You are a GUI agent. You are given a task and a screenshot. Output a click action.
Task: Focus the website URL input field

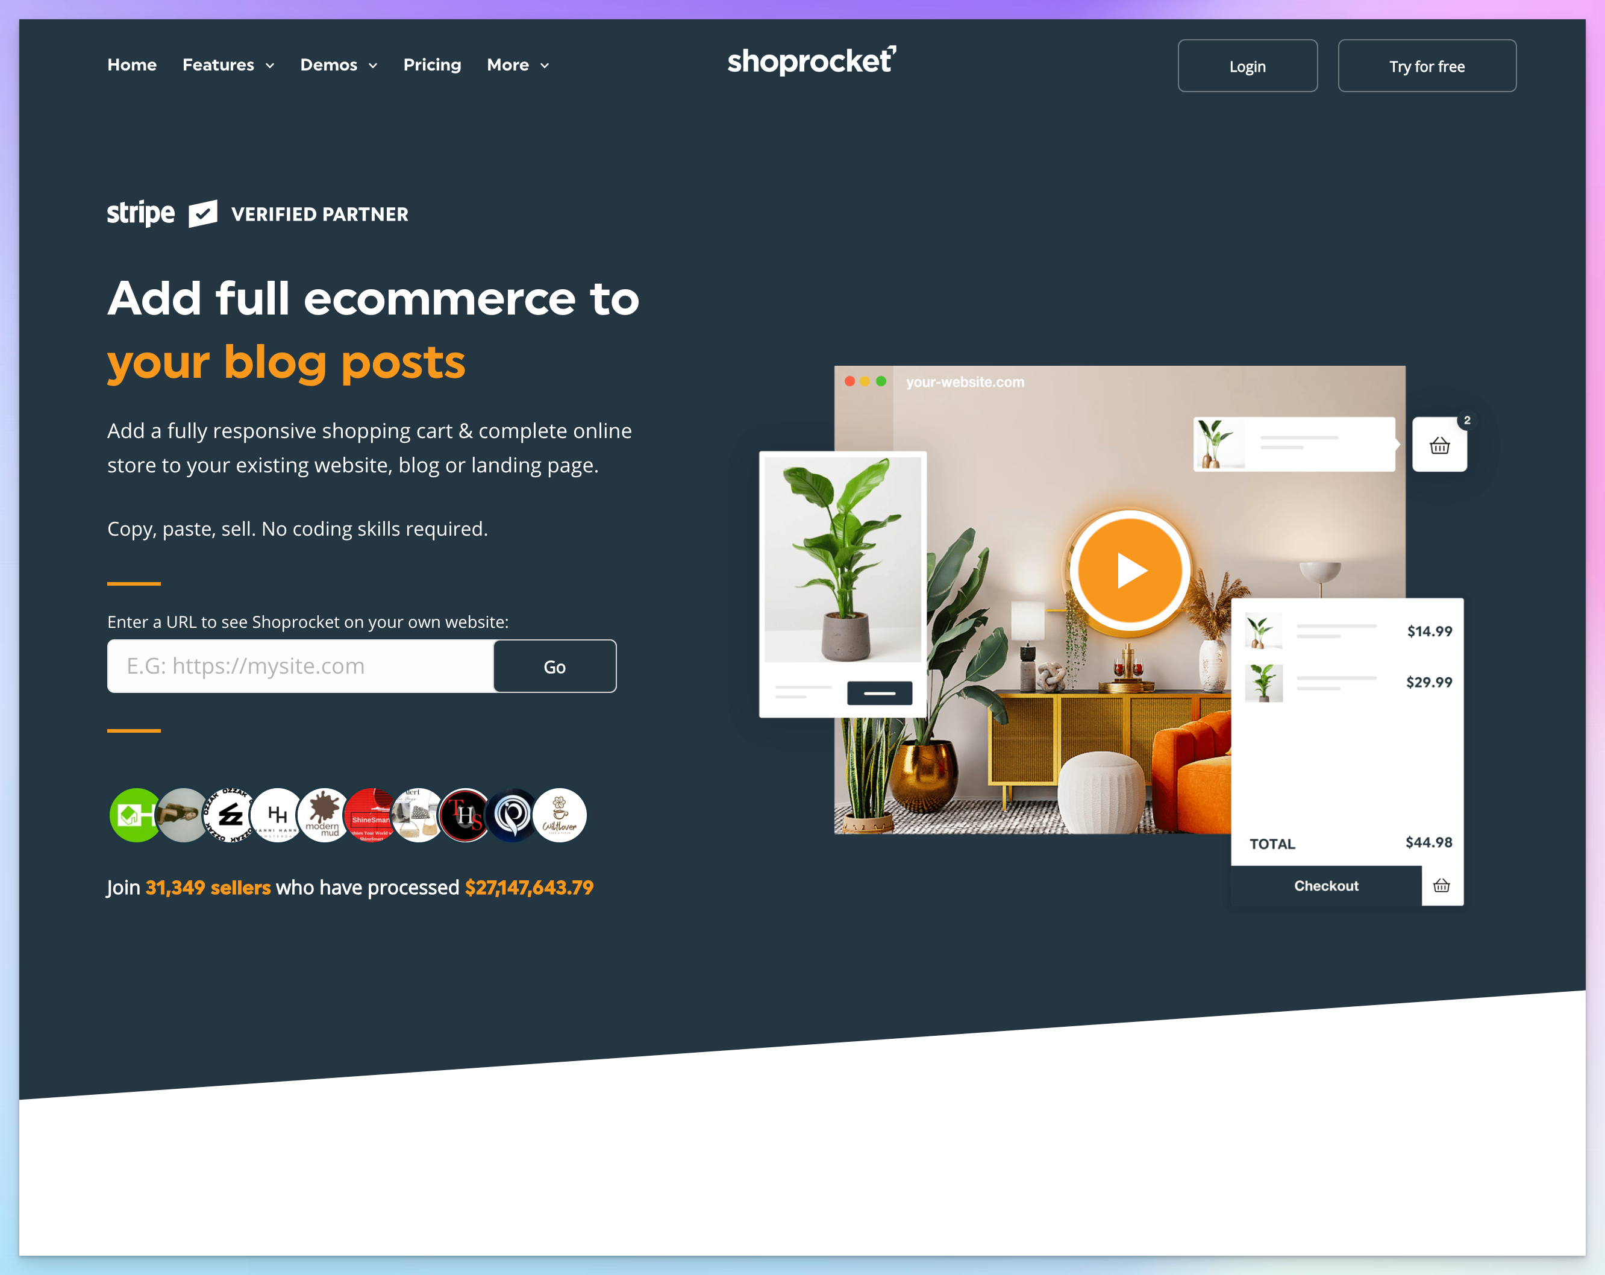pyautogui.click(x=301, y=666)
